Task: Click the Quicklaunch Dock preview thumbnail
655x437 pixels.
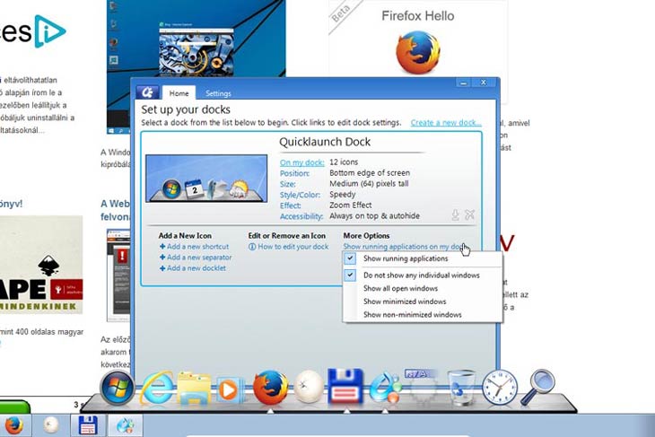Action: (206, 178)
